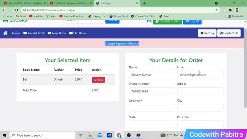This screenshot has height=139, width=247.
Task: Click the 'Your Selected Item' heading
Action: (x=68, y=60)
